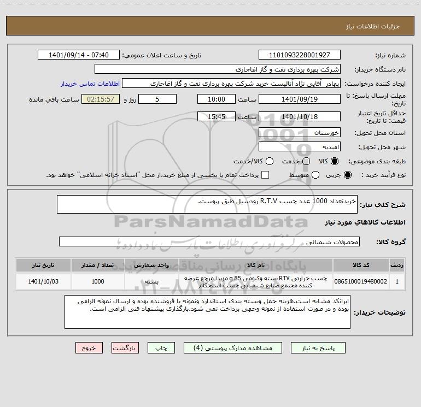Click the delivery province field خوزستان
The image size is (421, 407).
[x=300, y=132]
